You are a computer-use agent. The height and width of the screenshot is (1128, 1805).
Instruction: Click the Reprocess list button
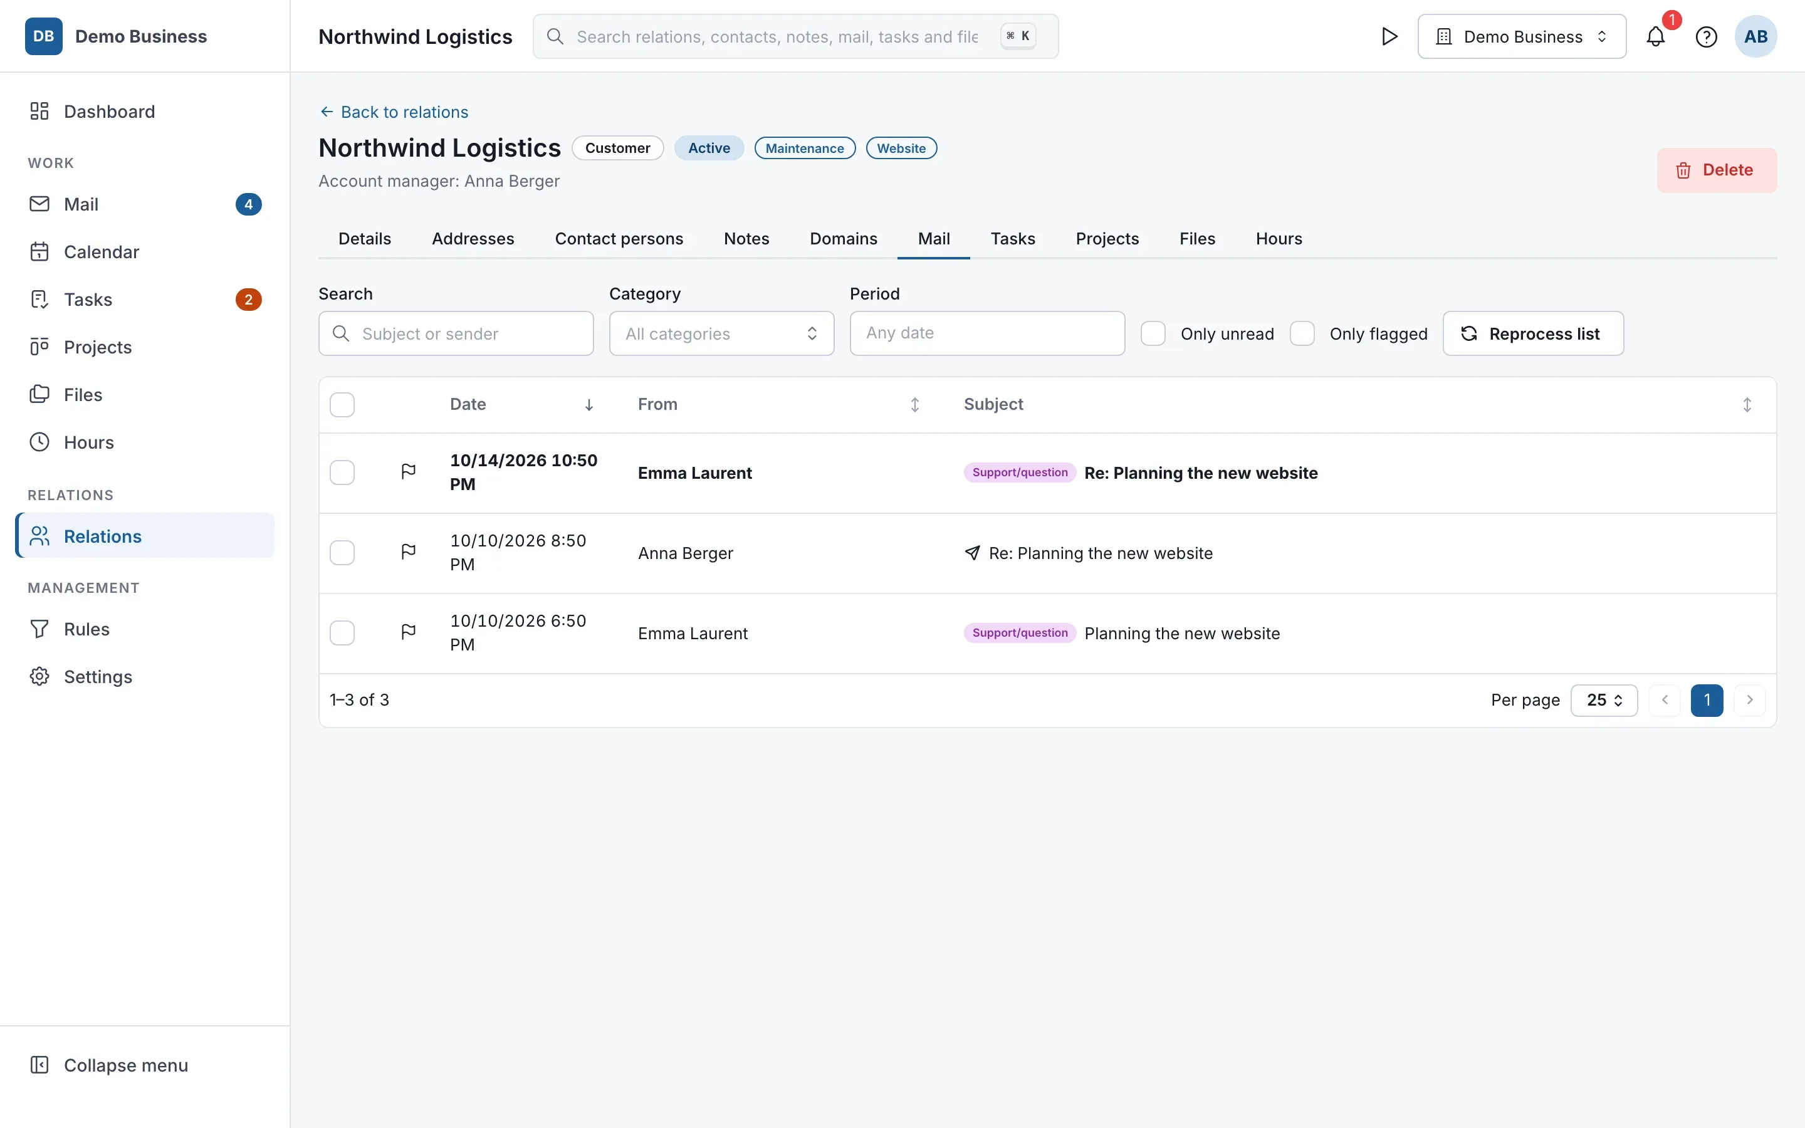point(1533,333)
